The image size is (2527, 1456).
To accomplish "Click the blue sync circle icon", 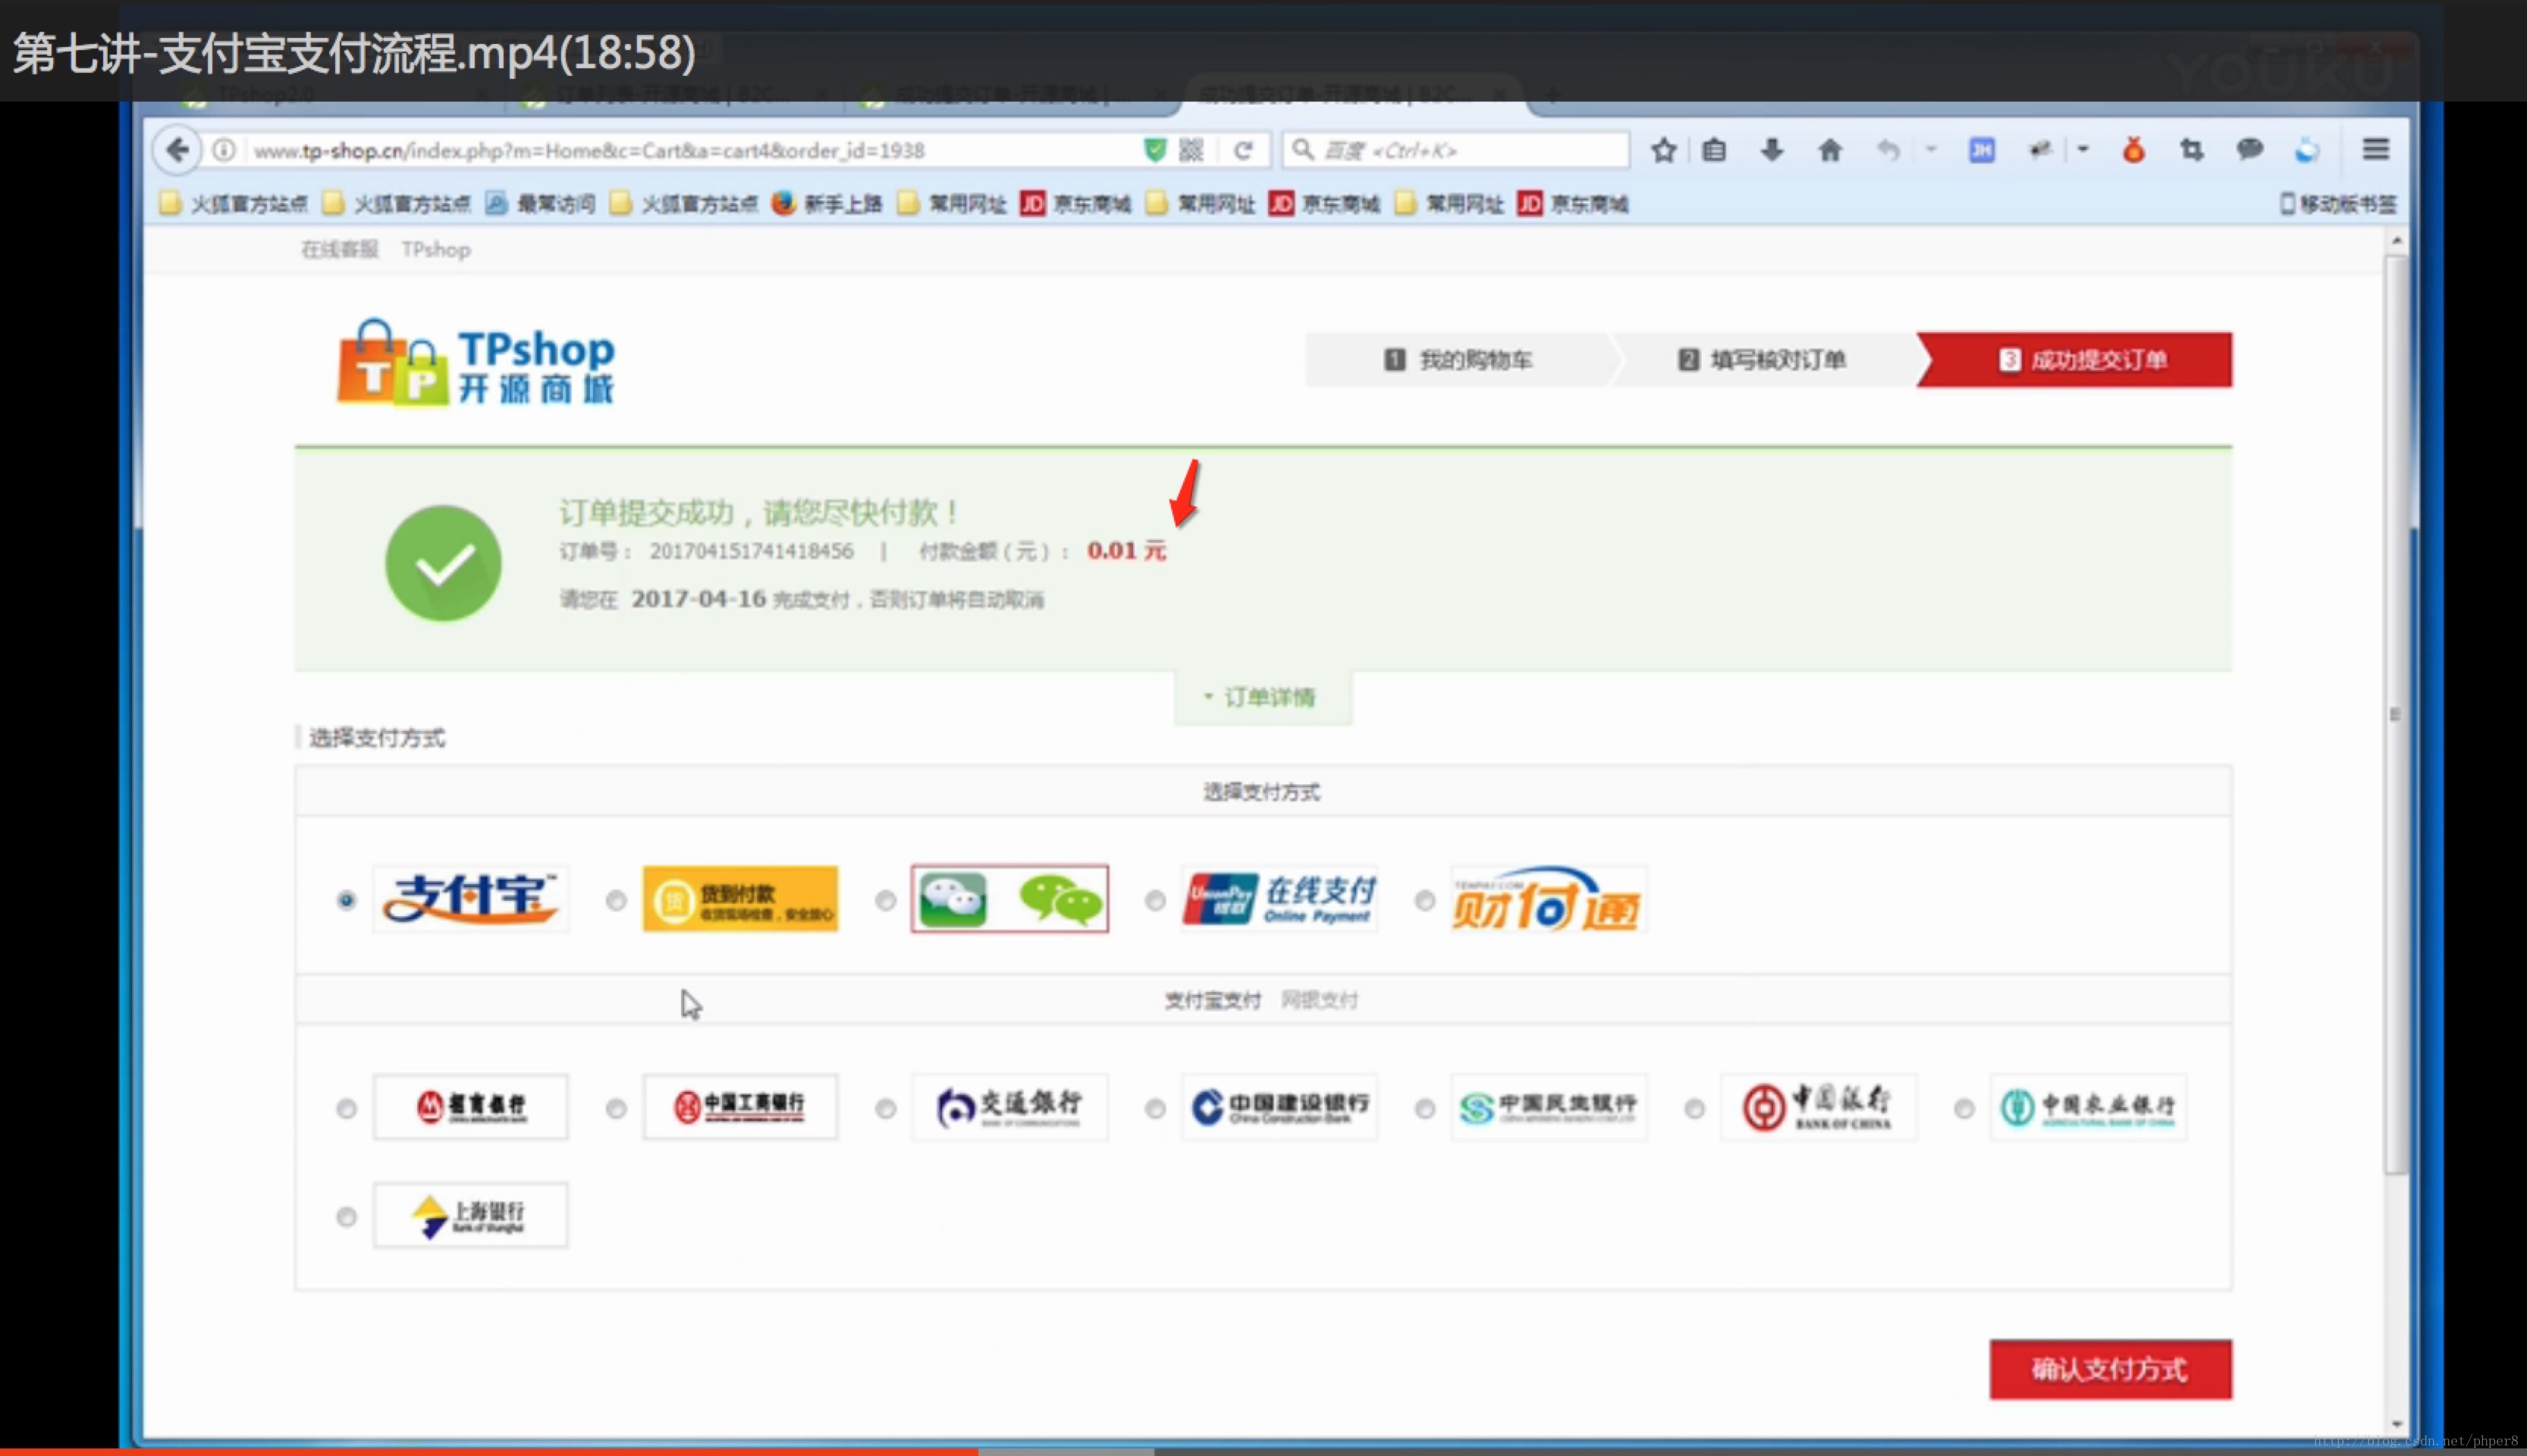I will tap(2308, 150).
